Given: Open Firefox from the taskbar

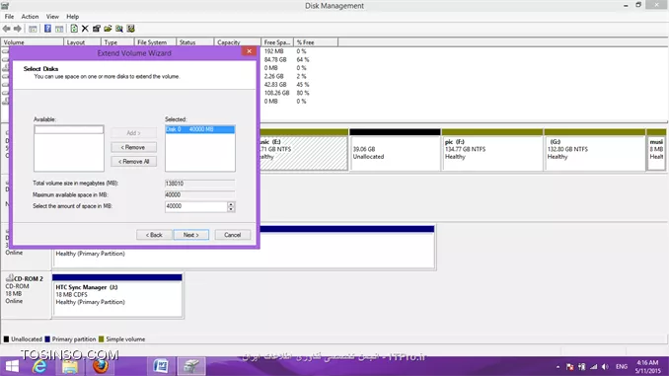Looking at the screenshot, I should [101, 366].
